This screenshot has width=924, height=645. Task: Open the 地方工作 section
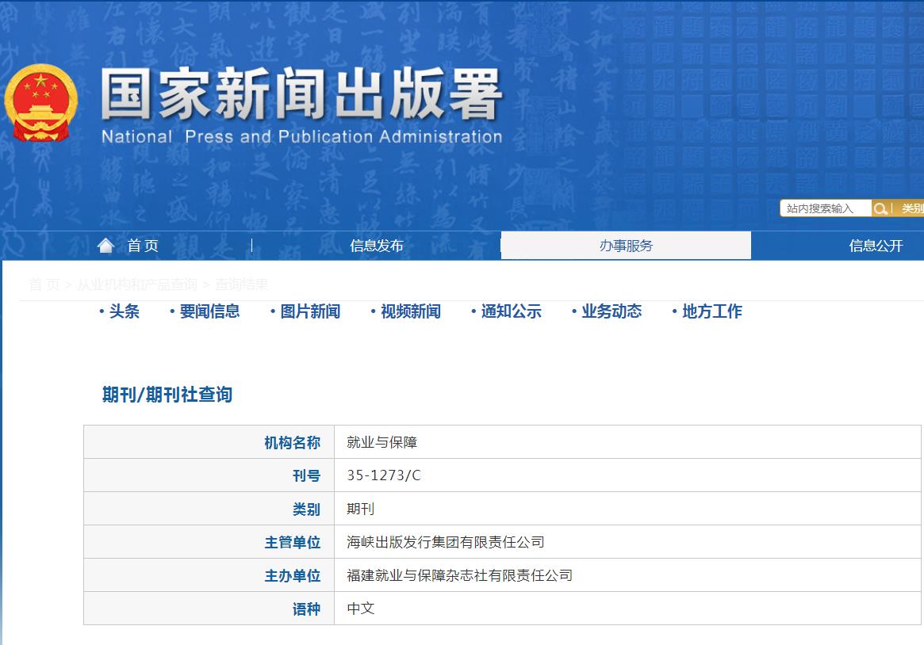[713, 311]
